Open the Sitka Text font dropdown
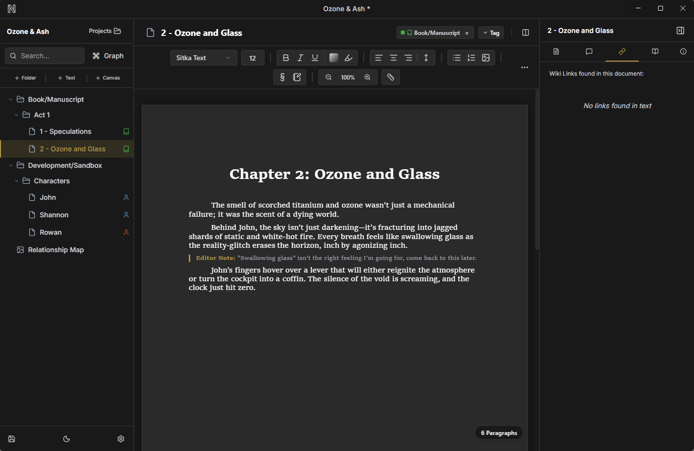The height and width of the screenshot is (451, 694). (203, 58)
